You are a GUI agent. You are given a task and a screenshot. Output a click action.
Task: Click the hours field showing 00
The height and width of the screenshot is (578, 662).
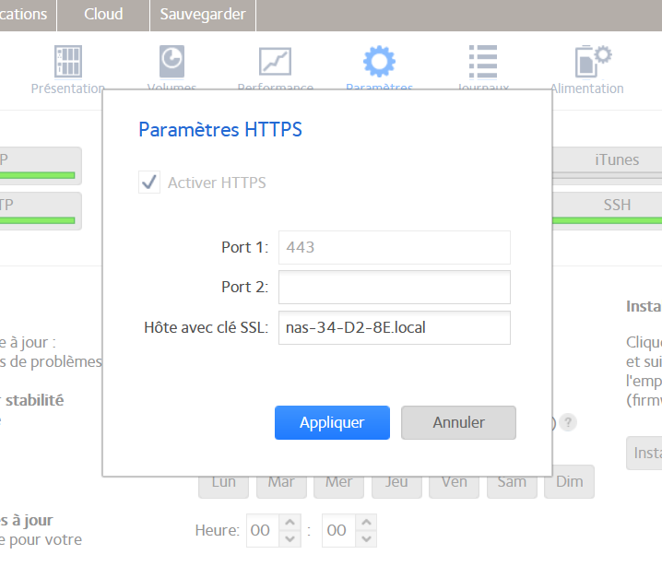point(262,530)
